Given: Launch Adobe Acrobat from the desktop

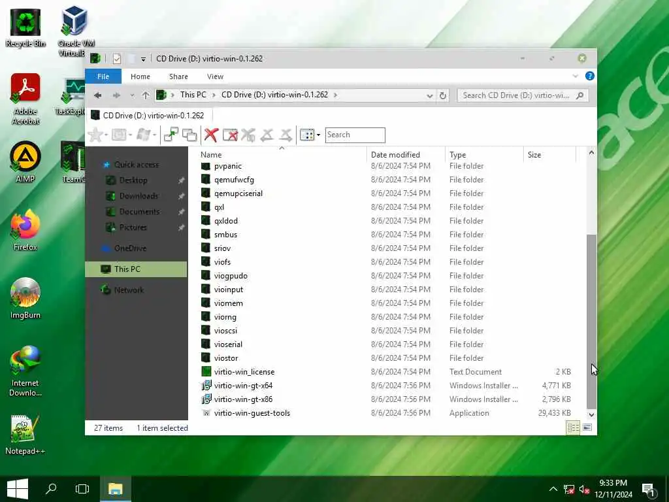Looking at the screenshot, I should click(25, 99).
